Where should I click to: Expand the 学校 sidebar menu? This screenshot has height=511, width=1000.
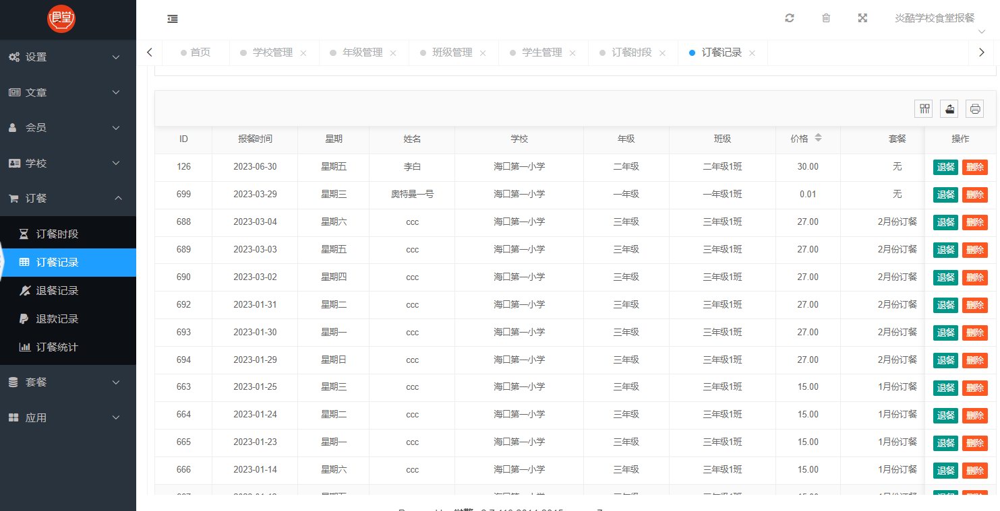68,163
